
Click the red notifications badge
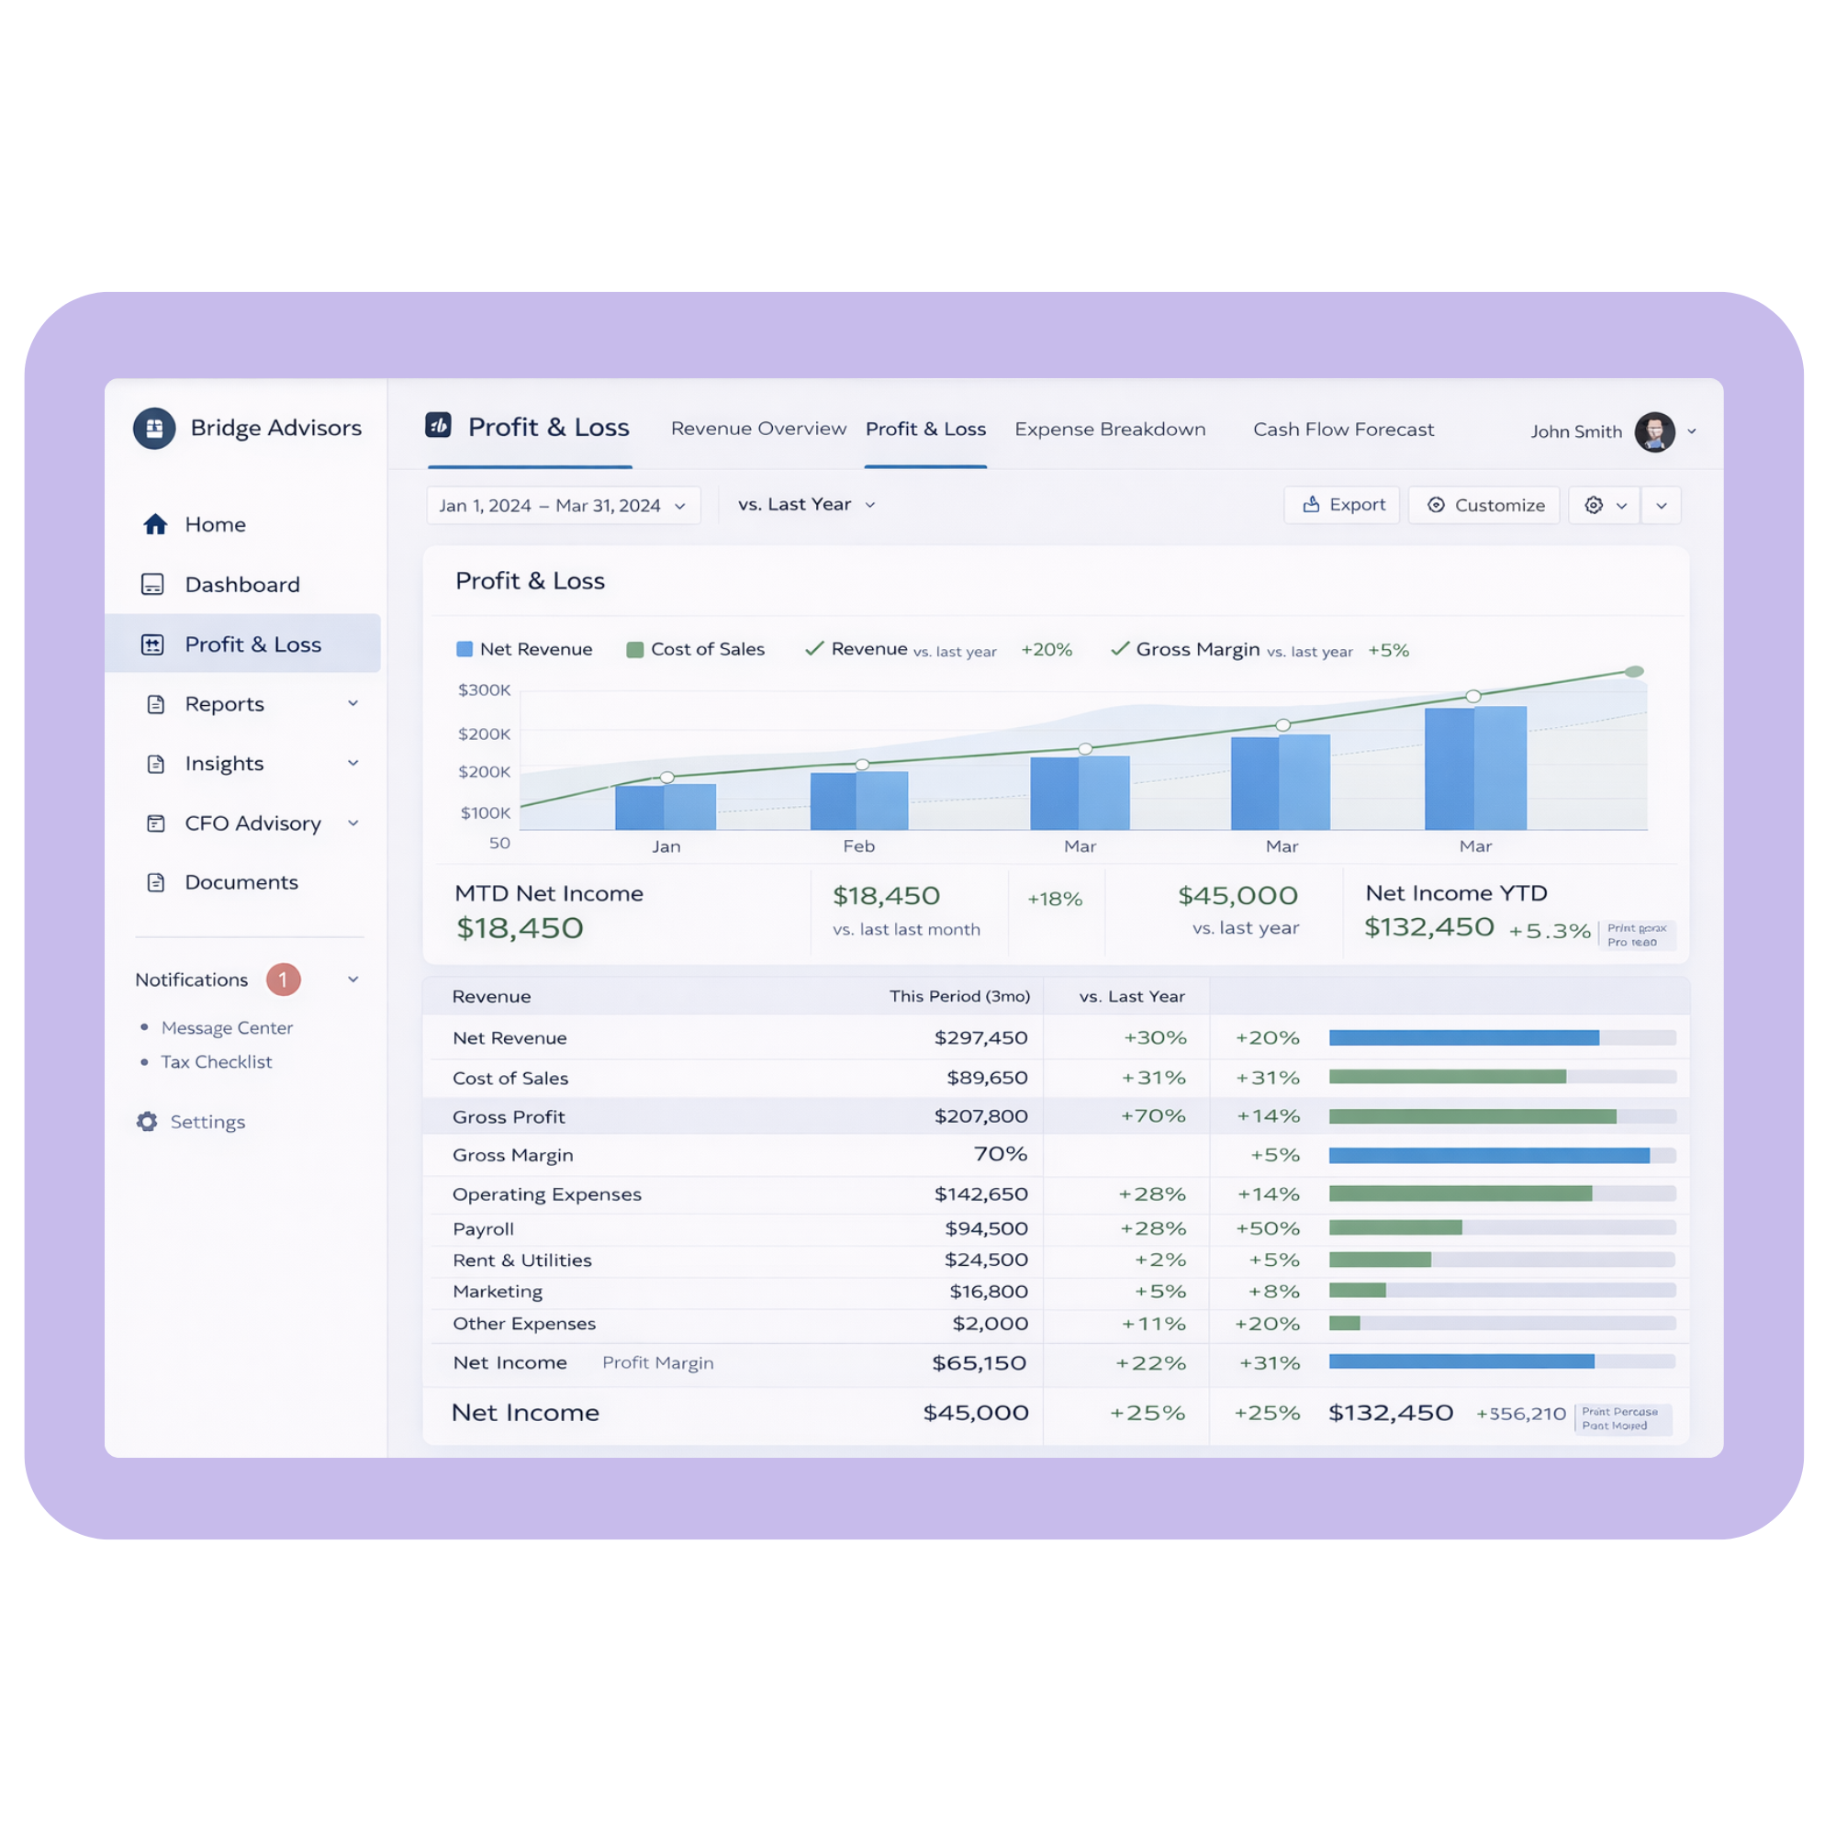(x=283, y=979)
